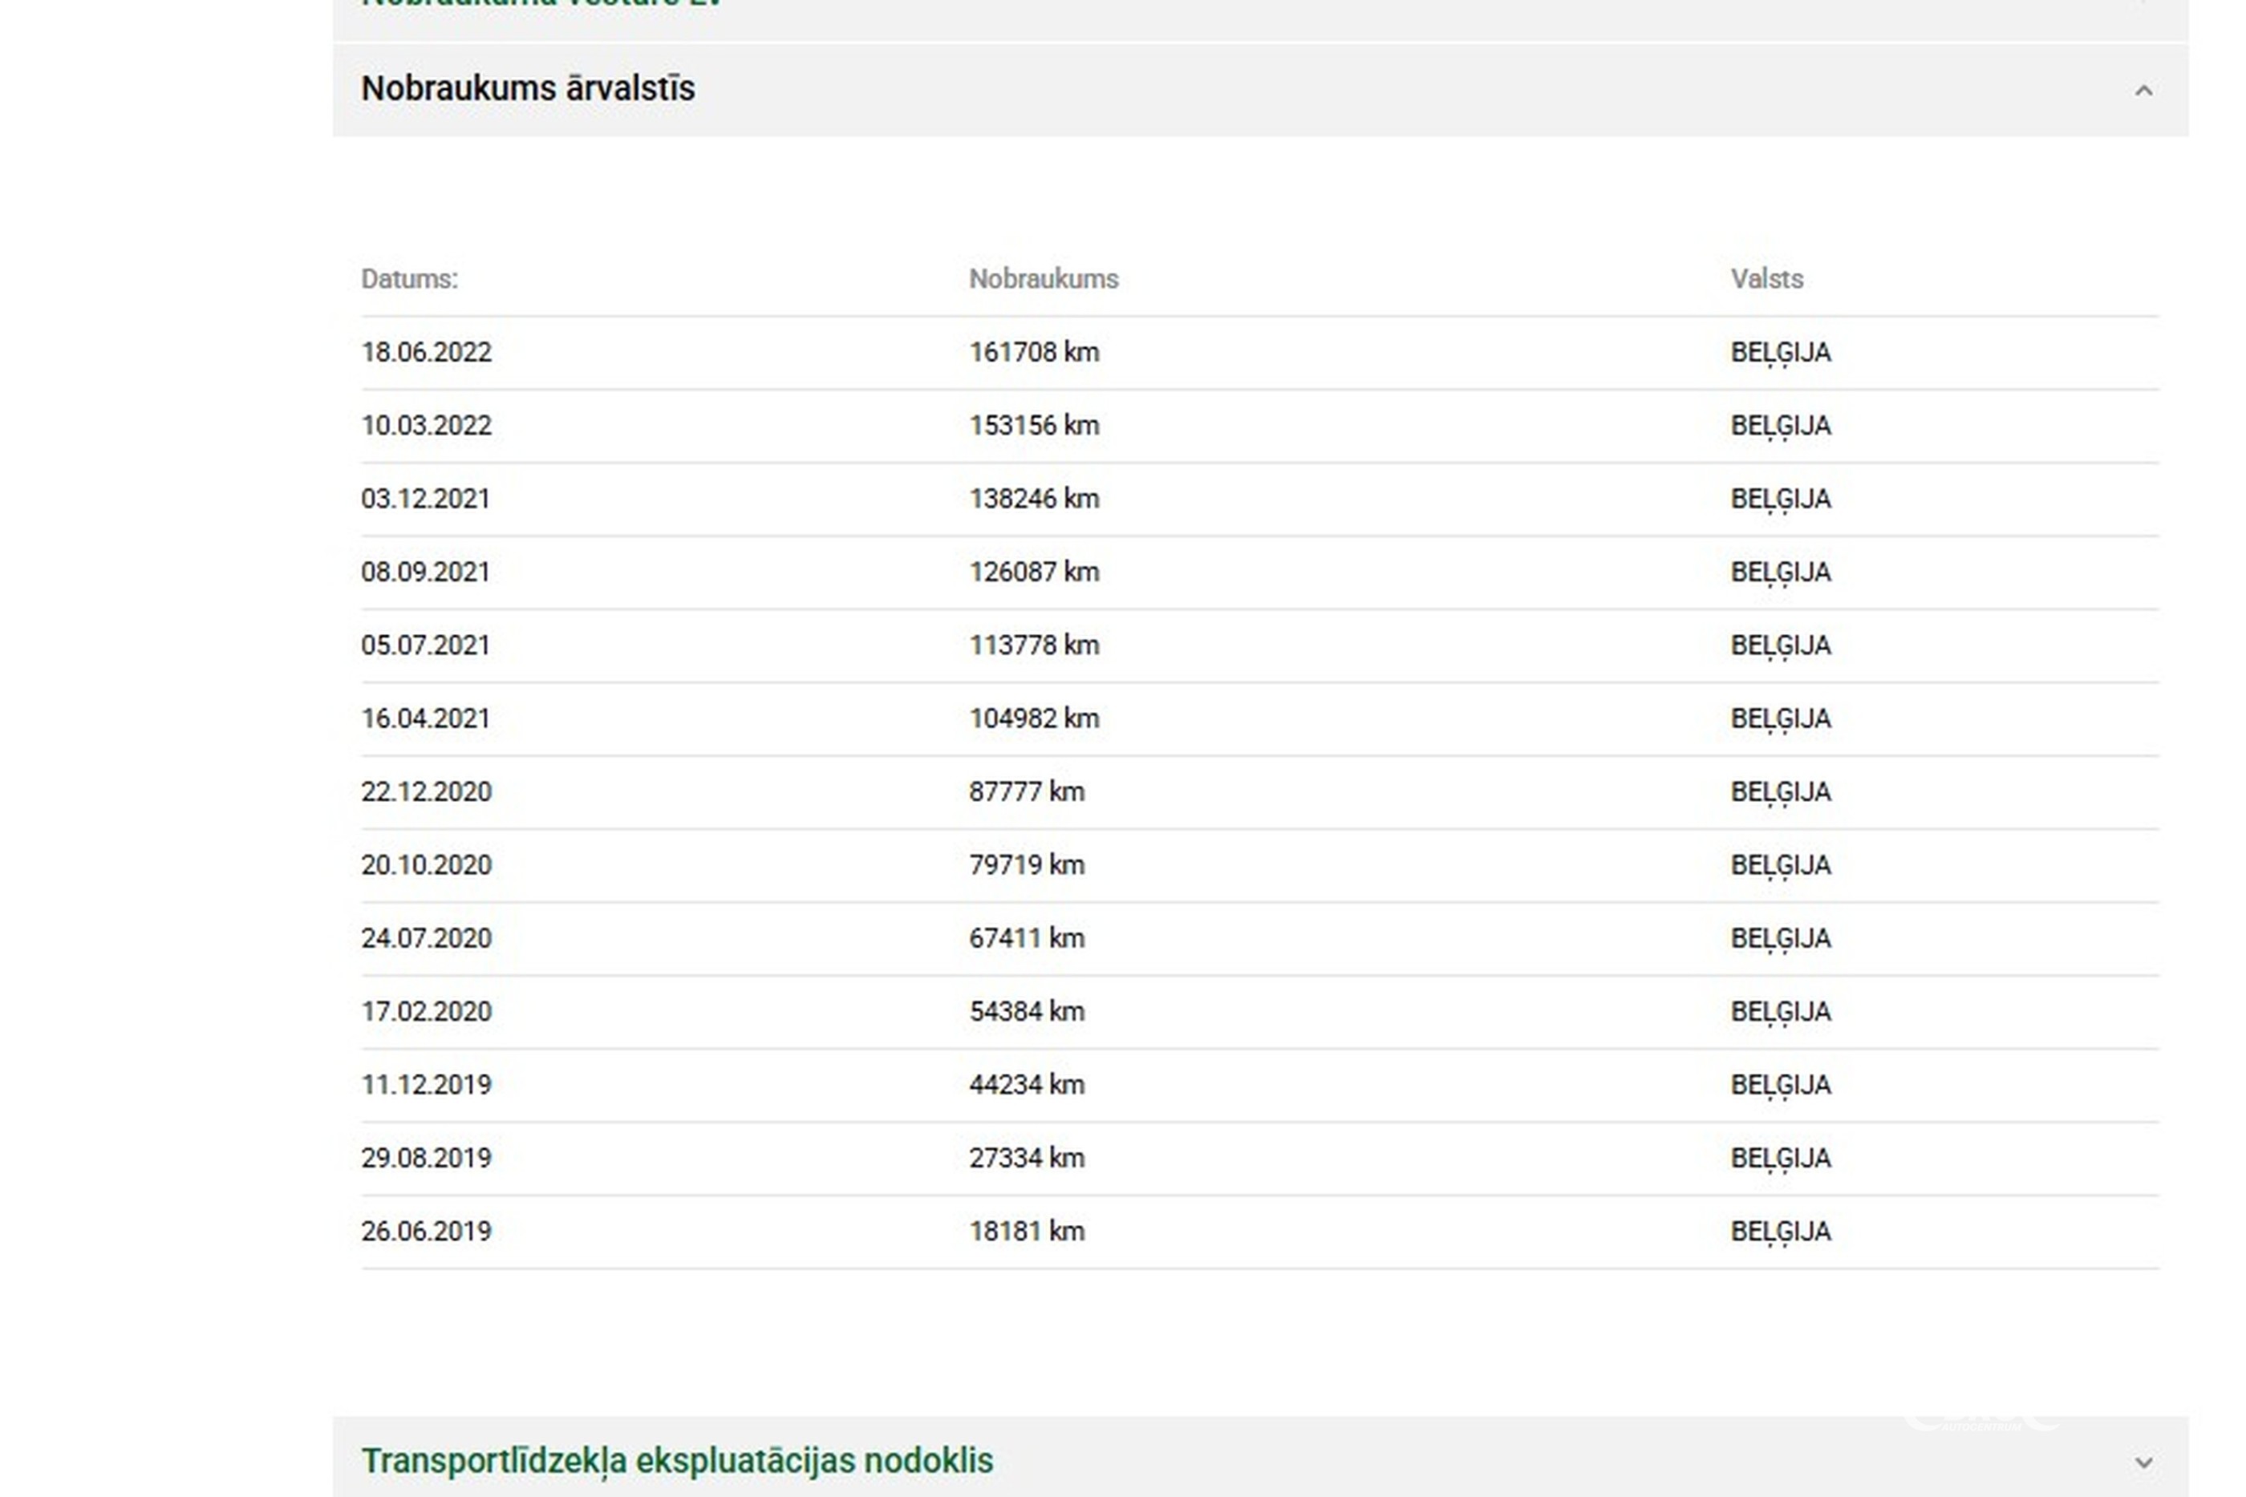Click the Nobraukums ārvalstīs section header
Viewport: 2246px width, 1497px height.
coord(528,89)
